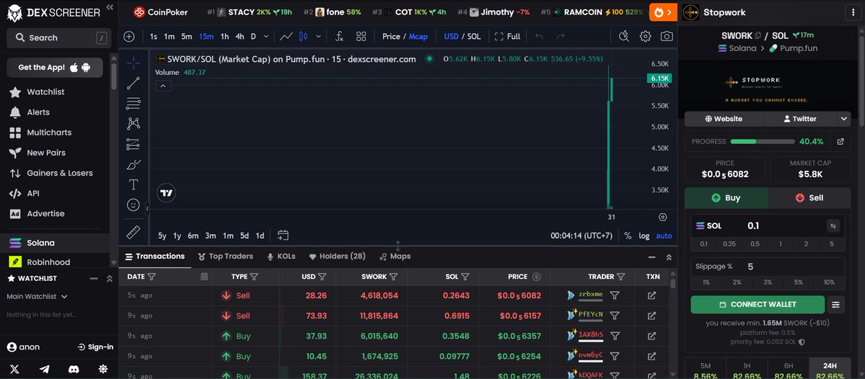Collapse the chart legend arrow
The height and width of the screenshot is (379, 865).
coord(163,86)
